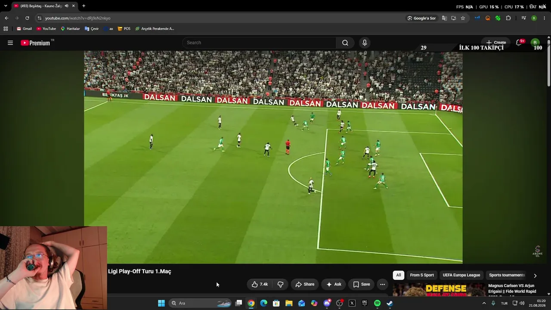Image resolution: width=551 pixels, height=310 pixels.
Task: Click the YouTube search magnifier button
Action: (345, 43)
